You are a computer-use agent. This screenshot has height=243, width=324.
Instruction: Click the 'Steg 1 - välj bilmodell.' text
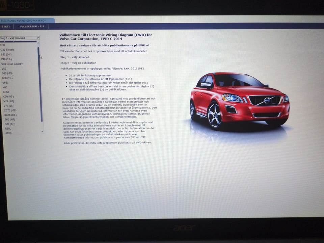tap(75, 57)
